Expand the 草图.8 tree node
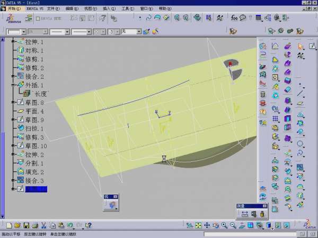This screenshot has width=318, height=238. point(14,102)
